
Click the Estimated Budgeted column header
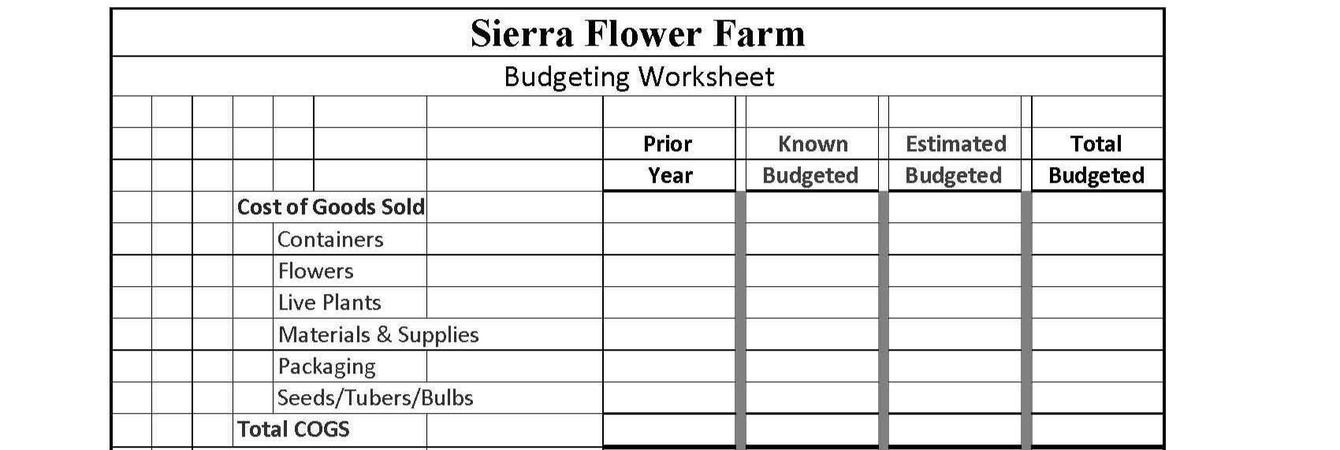pos(955,159)
